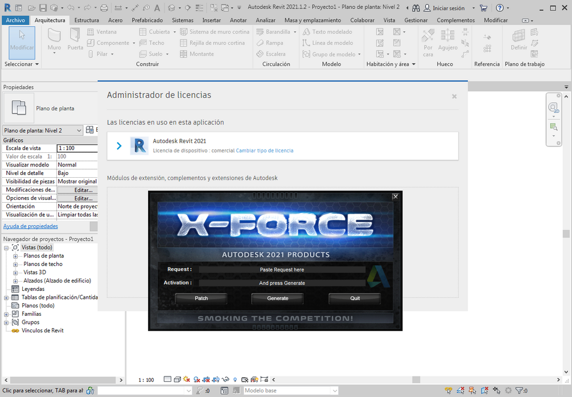This screenshot has height=397, width=572.
Task: Toggle visual style box icon in view control bar
Action: [177, 379]
